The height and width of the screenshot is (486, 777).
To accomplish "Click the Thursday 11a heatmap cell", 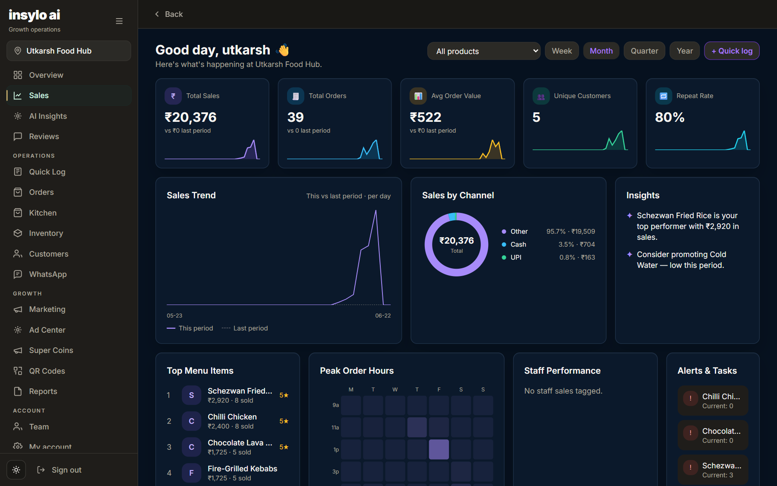I will [417, 427].
